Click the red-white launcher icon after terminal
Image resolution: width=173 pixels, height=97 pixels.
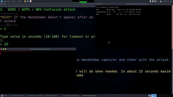click(x=31, y=1)
